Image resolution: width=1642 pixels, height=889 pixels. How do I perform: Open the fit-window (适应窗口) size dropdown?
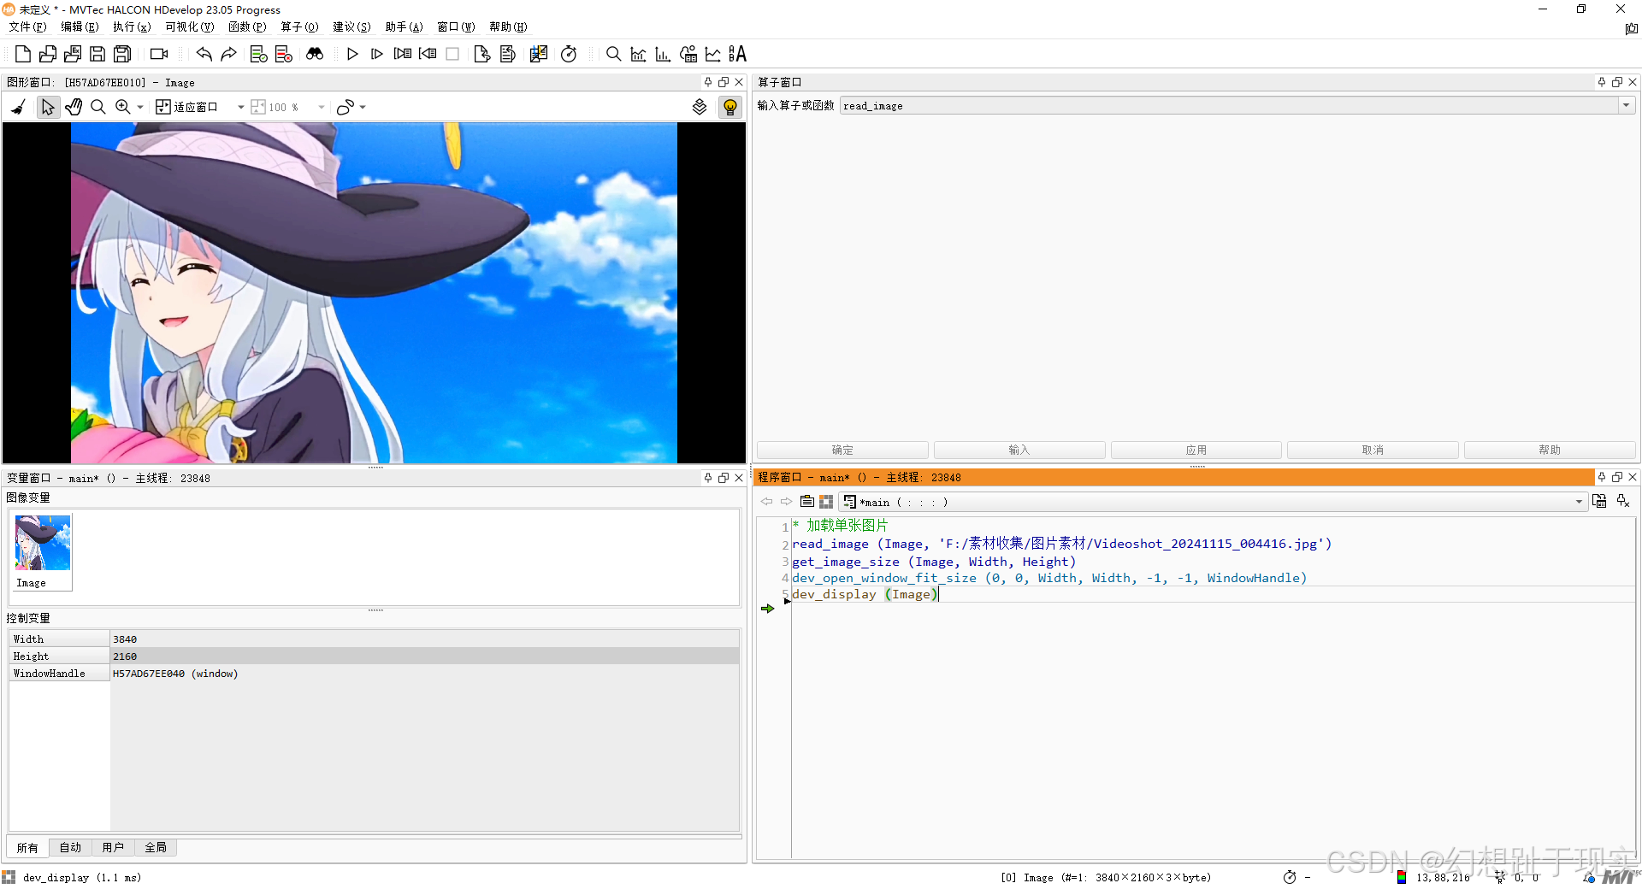pos(241,108)
